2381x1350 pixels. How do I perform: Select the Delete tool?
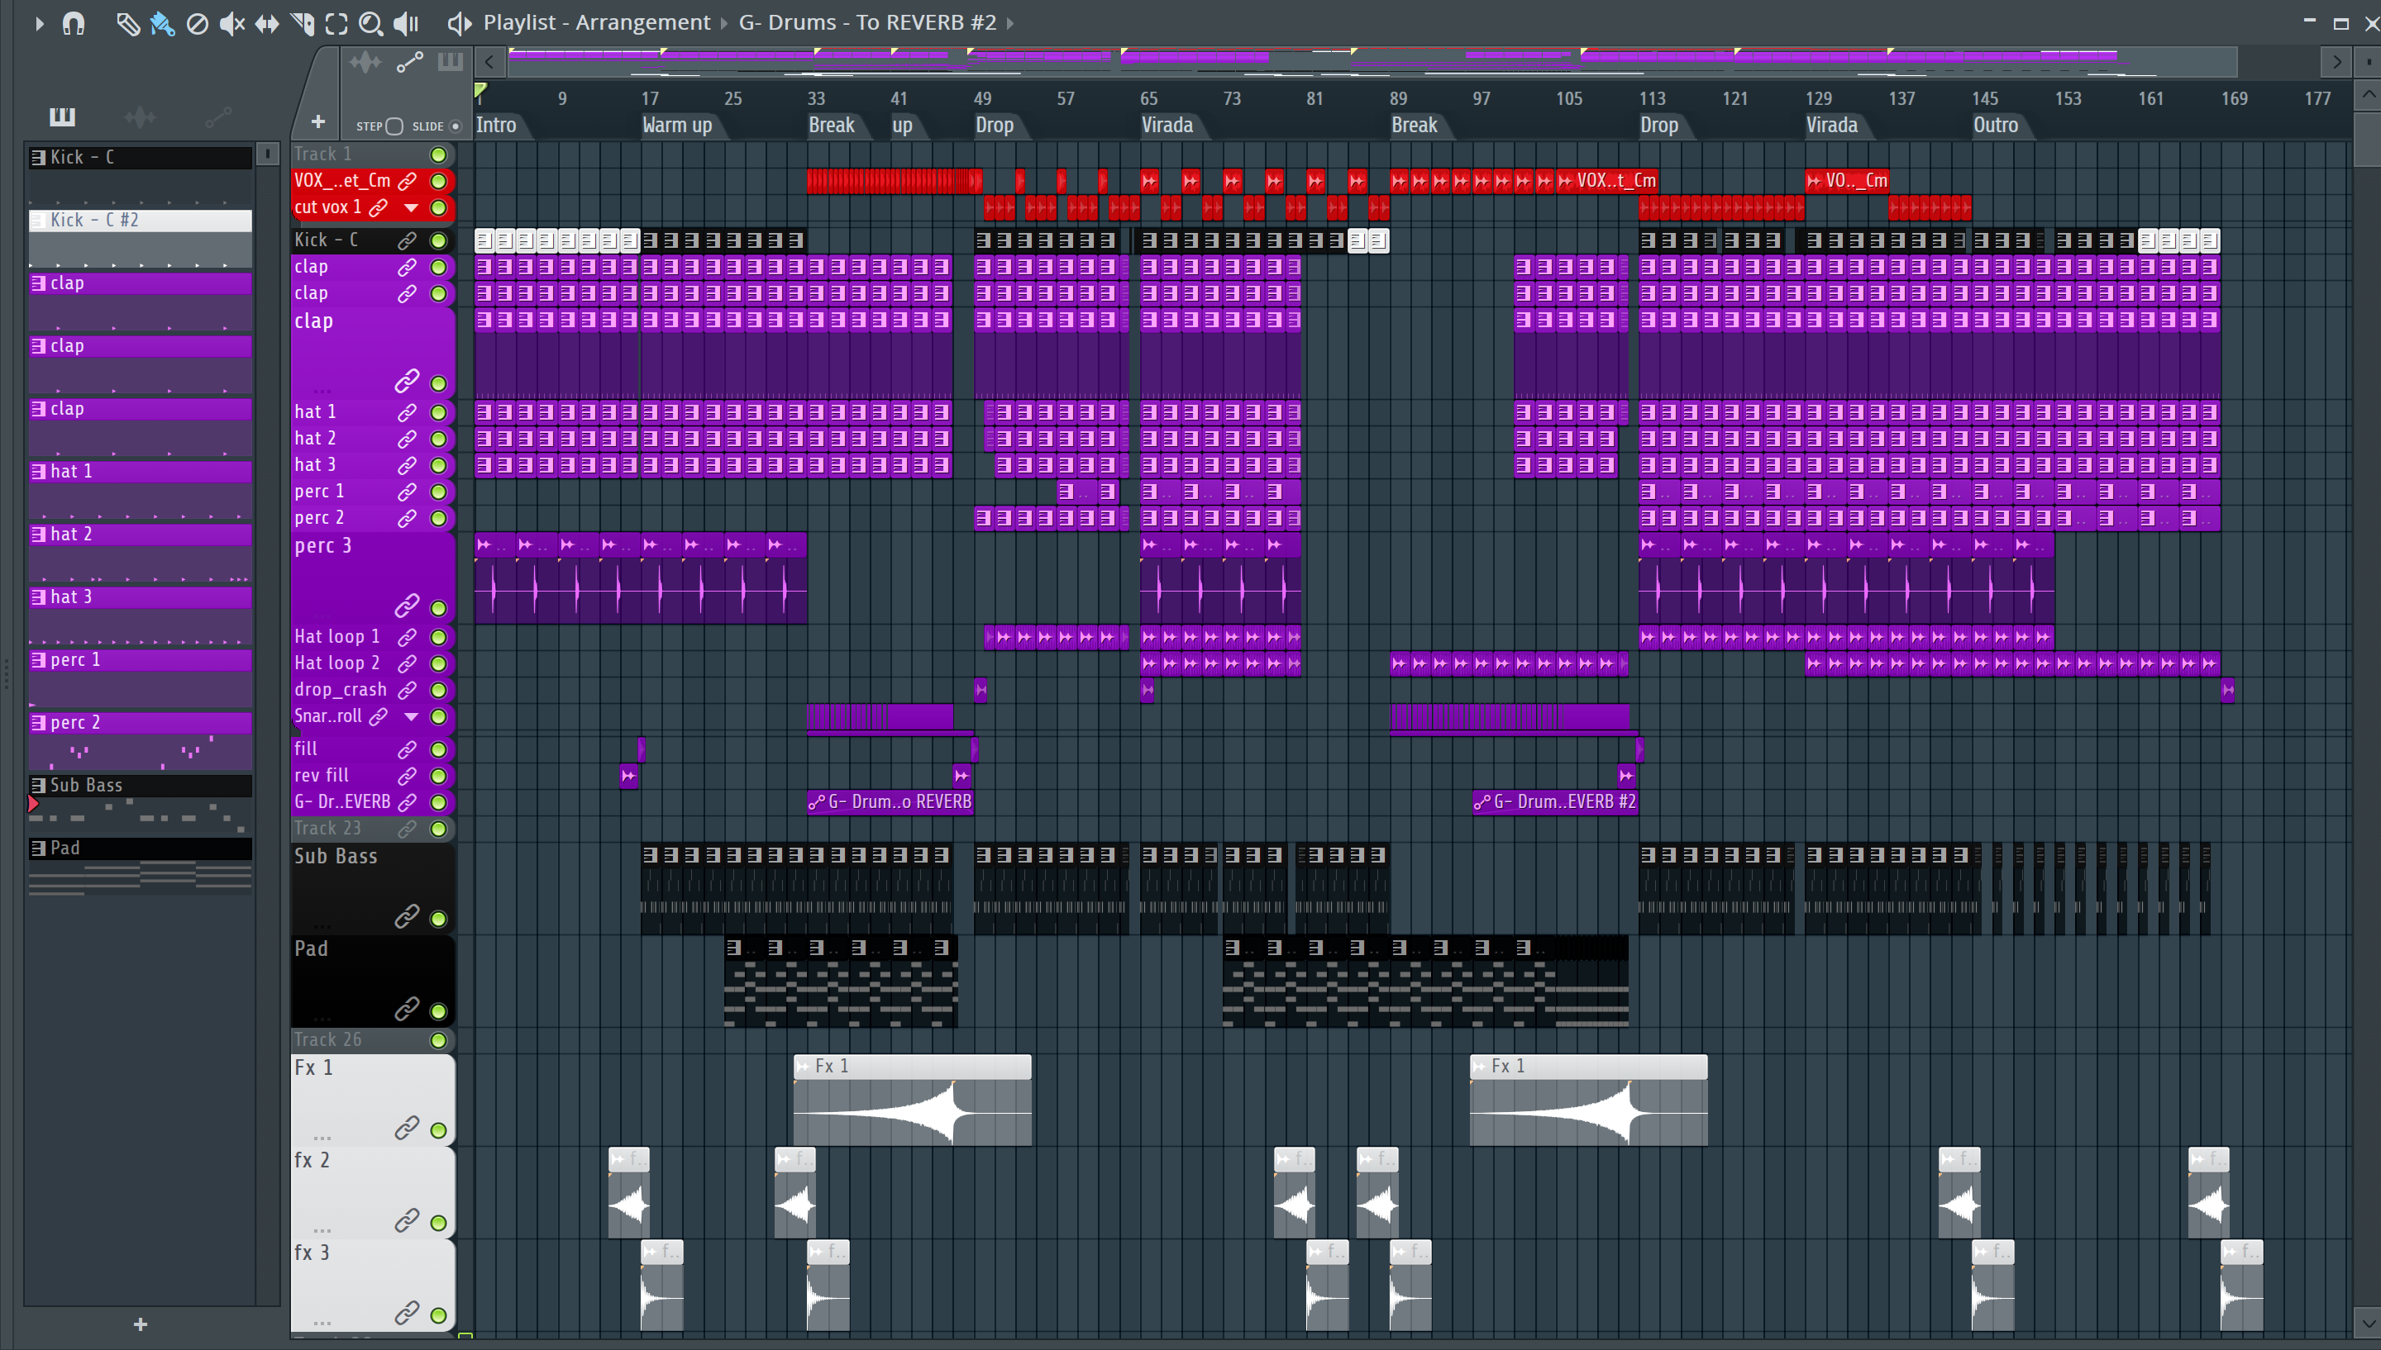[x=197, y=23]
